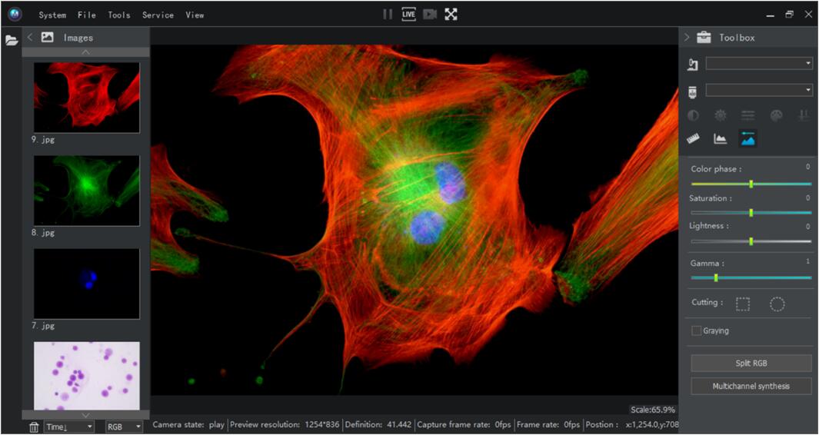The image size is (819, 435).
Task: Click the trash can delete icon
Action: pyautogui.click(x=34, y=427)
